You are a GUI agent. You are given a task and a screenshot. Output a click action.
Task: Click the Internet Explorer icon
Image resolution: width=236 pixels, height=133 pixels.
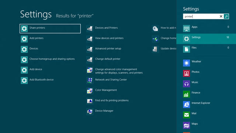186,105
